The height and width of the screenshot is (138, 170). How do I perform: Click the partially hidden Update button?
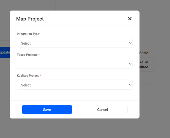pyautogui.click(x=5, y=52)
